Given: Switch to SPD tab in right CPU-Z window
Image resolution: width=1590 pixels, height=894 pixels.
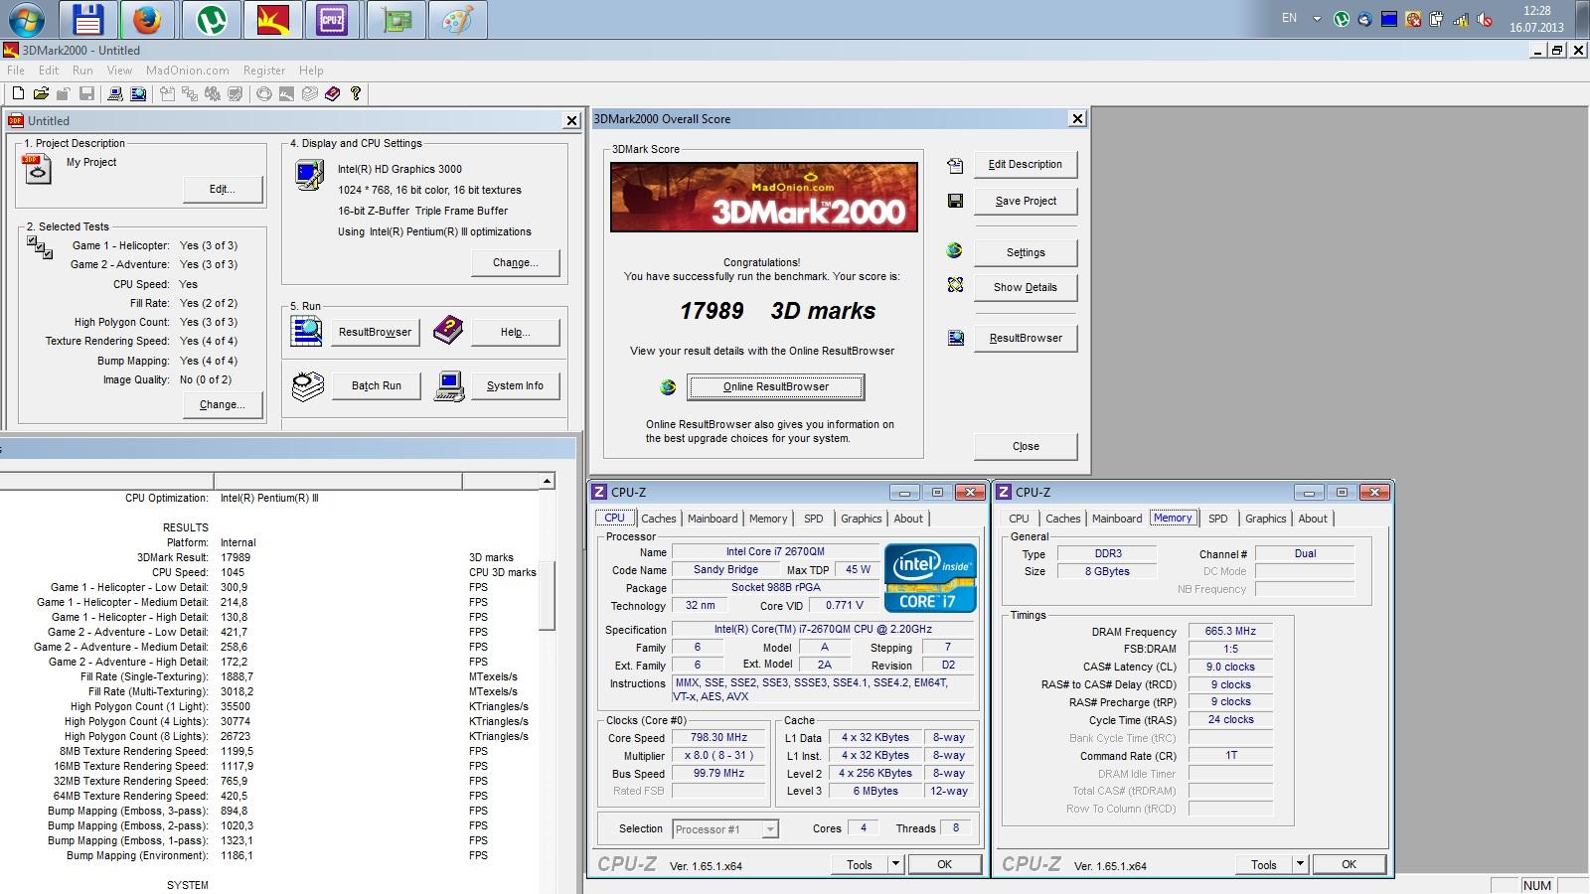Looking at the screenshot, I should click(1218, 519).
